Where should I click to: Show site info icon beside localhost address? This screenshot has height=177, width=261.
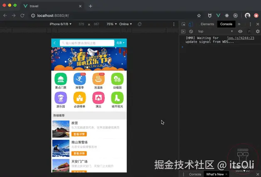coord(33,16)
